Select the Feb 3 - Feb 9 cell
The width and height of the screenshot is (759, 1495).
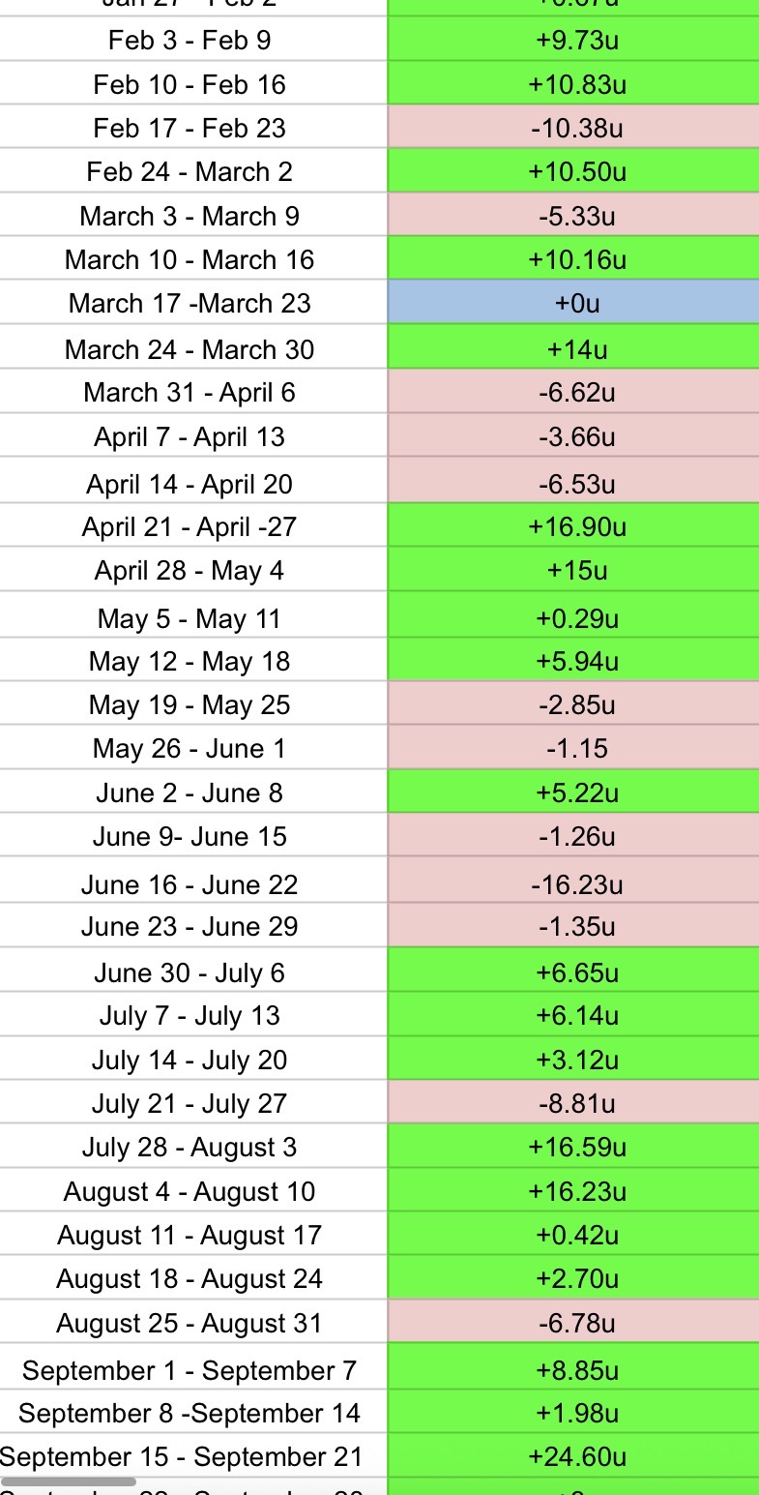tap(190, 41)
